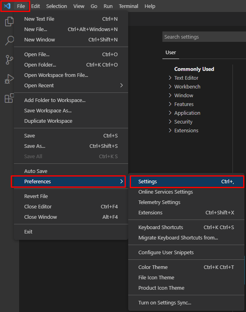This screenshot has width=246, height=312.
Task: Open the Edit menu
Action: pos(35,6)
